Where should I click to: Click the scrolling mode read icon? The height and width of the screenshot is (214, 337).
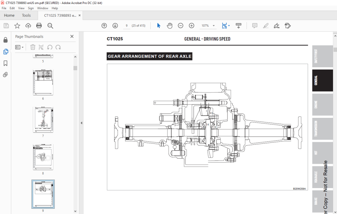[239, 26]
